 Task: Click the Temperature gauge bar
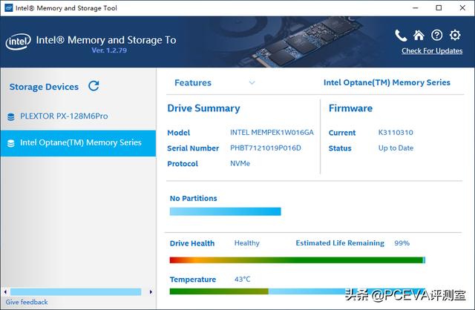click(x=297, y=291)
